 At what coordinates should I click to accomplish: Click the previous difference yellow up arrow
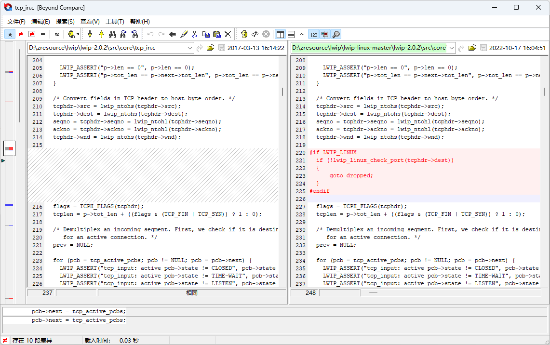[101, 34]
